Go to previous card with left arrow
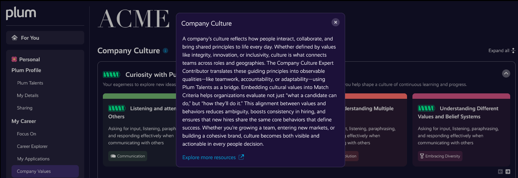518x178 pixels. click(500, 172)
